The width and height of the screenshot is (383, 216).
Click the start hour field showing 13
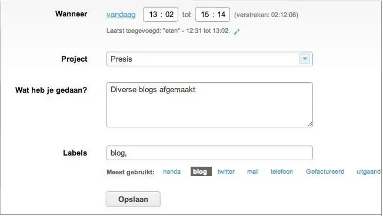coord(153,15)
